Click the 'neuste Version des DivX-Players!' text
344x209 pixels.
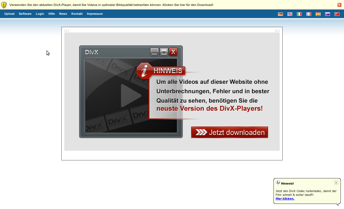[209, 109]
